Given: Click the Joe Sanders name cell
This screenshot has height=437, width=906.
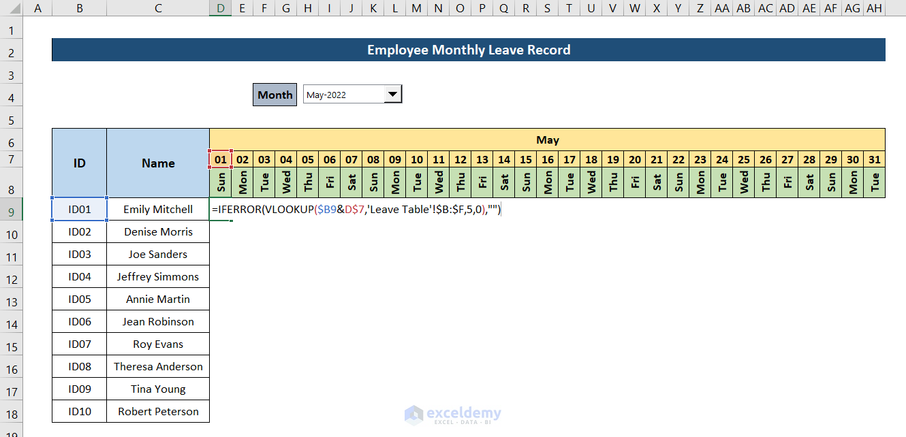Looking at the screenshot, I should coord(158,255).
